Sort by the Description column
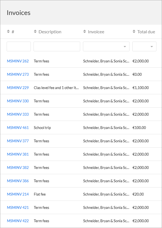The height and width of the screenshot is (228, 162). (x=47, y=32)
